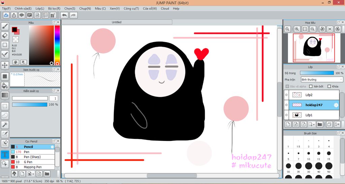345x184 pixels.
Task: Select the Dot pen tool
Action: click(5, 54)
